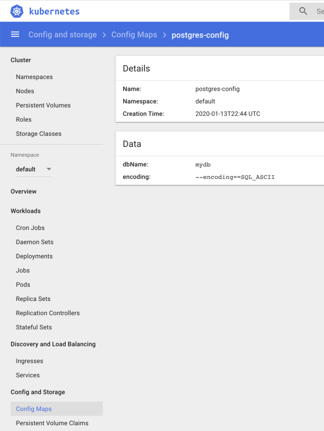Viewport: 324px width, 431px height.
Task: Click the dbName value mydb
Action: click(203, 165)
